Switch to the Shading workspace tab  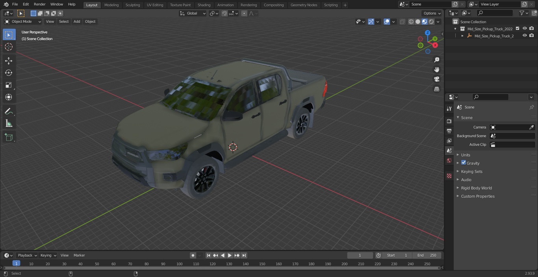[x=204, y=5]
